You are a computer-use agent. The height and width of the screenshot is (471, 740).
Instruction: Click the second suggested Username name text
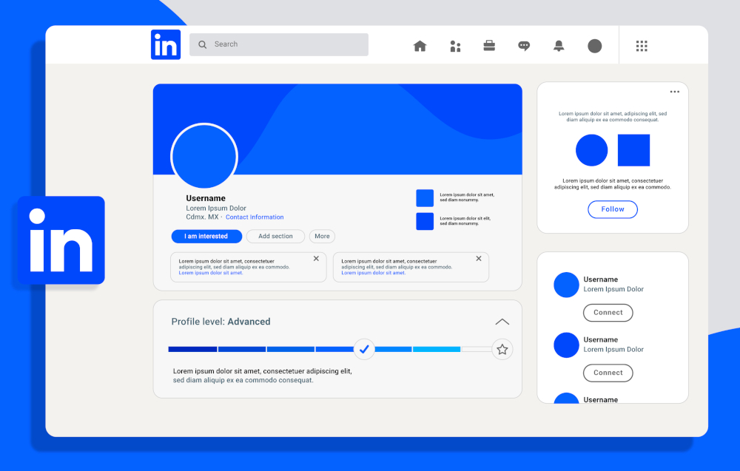tap(600, 340)
